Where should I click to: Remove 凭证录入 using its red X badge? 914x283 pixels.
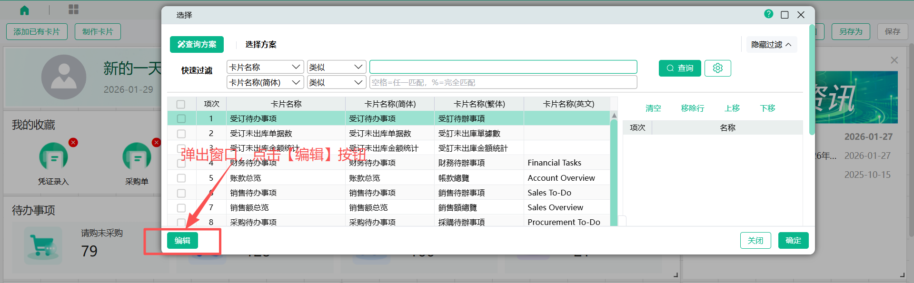[x=73, y=142]
